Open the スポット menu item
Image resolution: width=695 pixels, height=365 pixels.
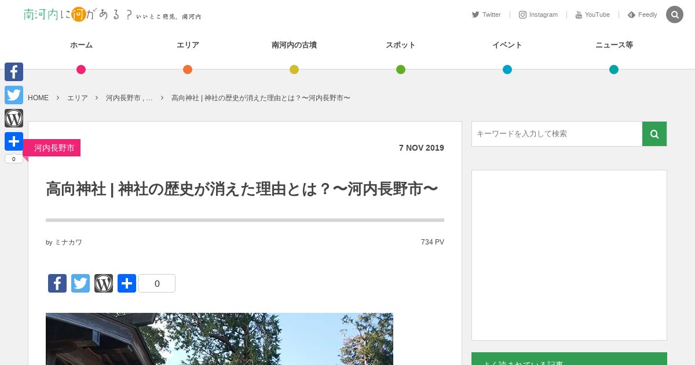tap(401, 45)
